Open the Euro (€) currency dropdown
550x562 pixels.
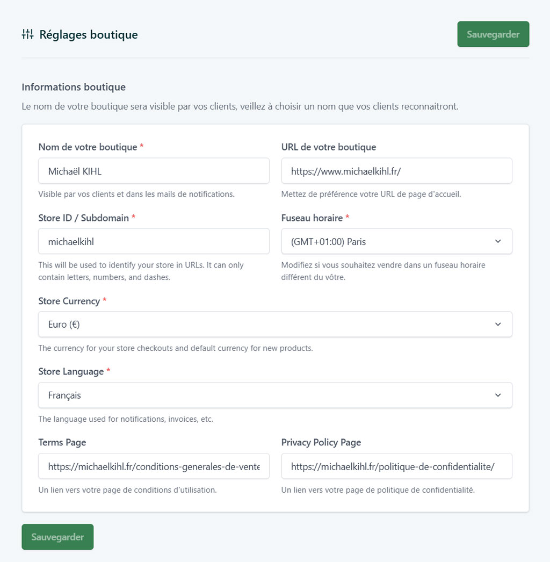[275, 324]
